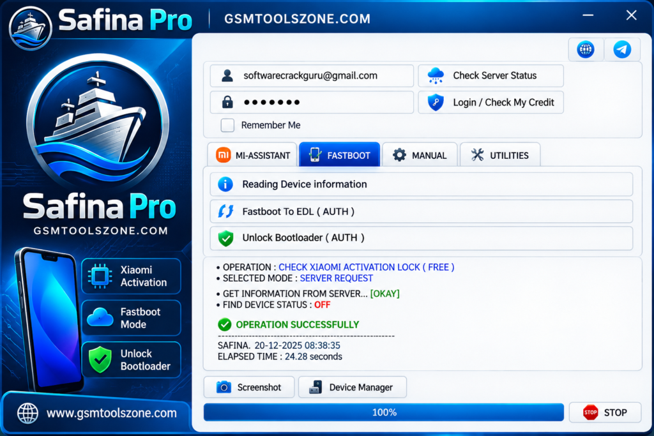This screenshot has height=436, width=654.
Task: Click the wrench icon on the Utilities tab
Action: click(478, 155)
